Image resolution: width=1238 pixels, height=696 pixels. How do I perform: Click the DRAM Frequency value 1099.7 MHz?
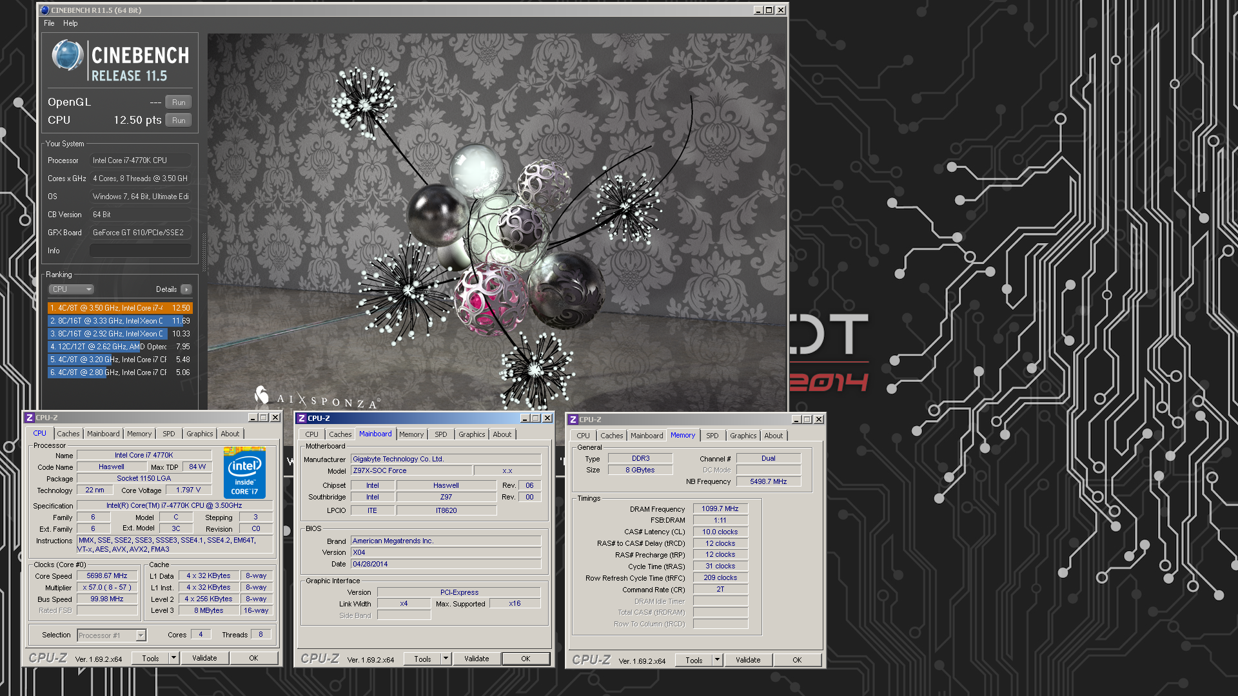click(720, 509)
